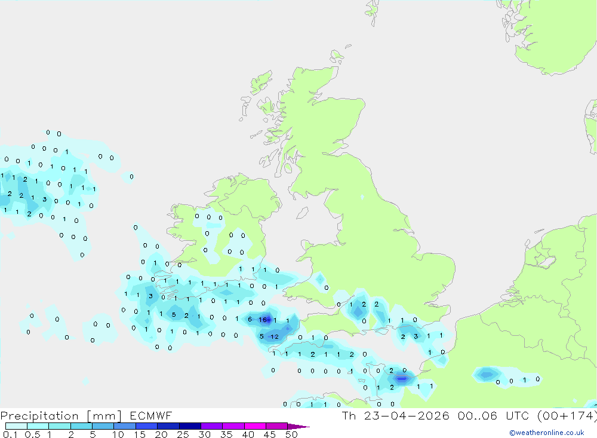Image resolution: width=597 pixels, height=438 pixels.
Task: Click the 0.1–0.5 mm legend color box
Action: 16,426
